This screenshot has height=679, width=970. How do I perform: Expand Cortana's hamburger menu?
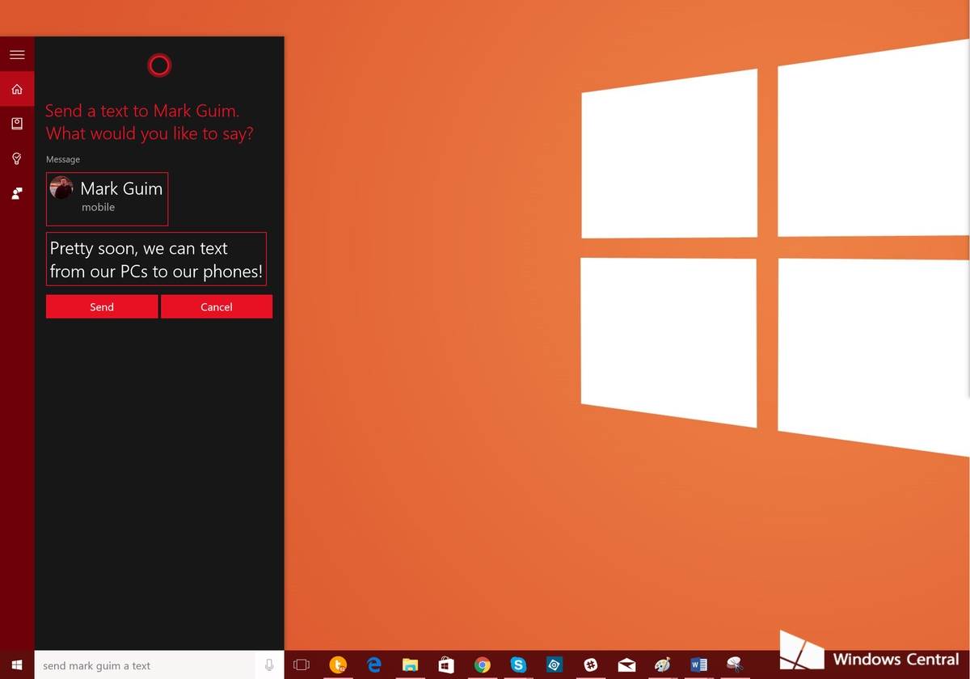17,54
